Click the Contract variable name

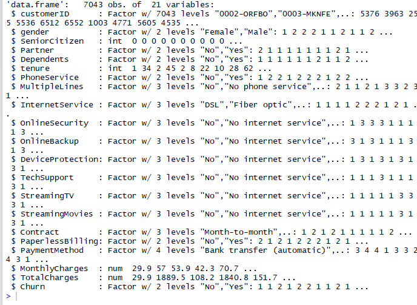pyautogui.click(x=39, y=232)
